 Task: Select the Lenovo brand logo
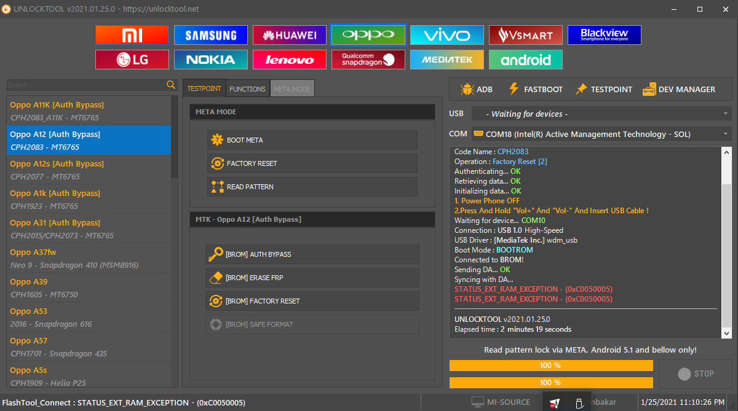tap(290, 60)
